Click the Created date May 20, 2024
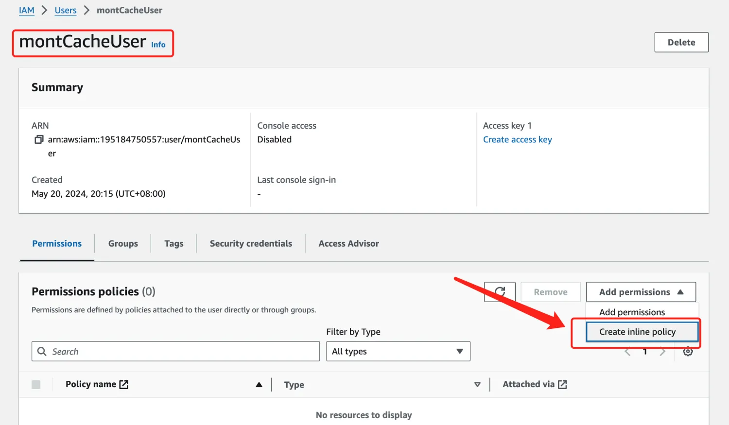Image resolution: width=729 pixels, height=425 pixels. (99, 194)
